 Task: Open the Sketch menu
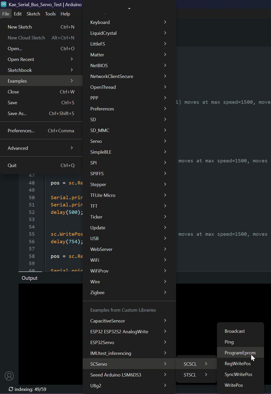tap(33, 14)
